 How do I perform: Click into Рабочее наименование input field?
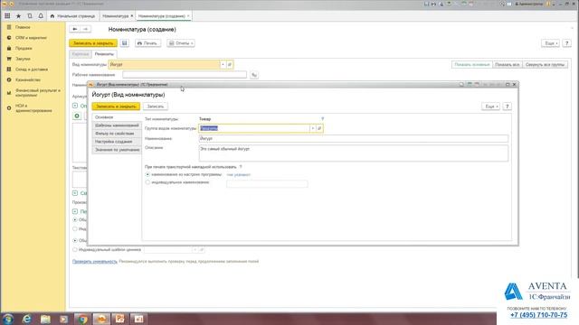click(x=185, y=75)
